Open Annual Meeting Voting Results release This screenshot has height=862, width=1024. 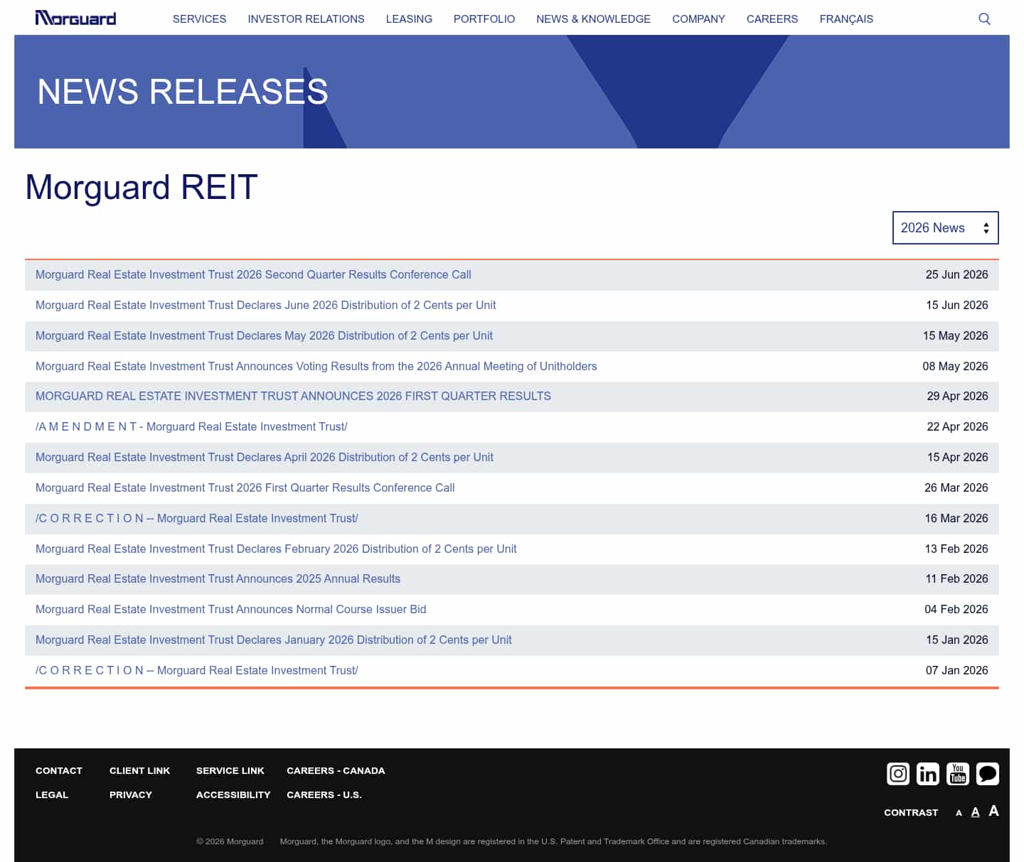(316, 366)
